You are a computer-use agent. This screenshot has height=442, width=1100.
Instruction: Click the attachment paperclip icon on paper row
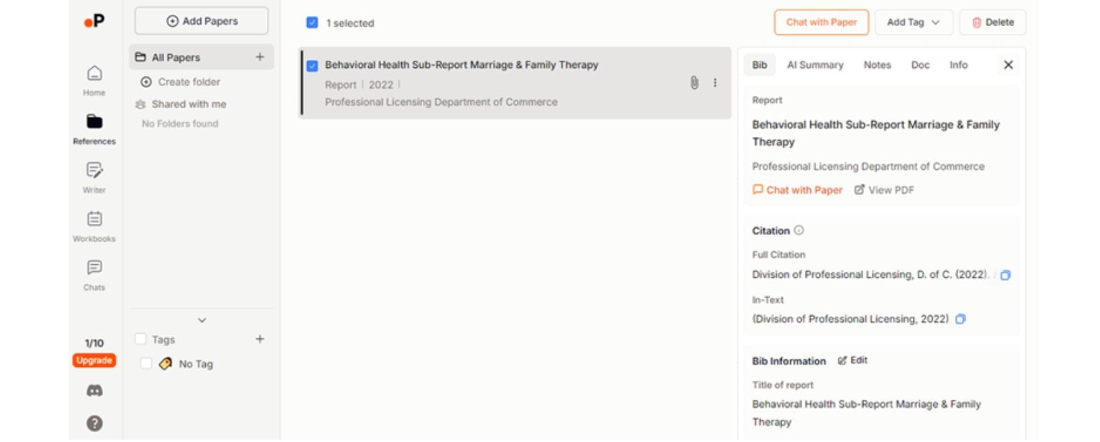694,83
